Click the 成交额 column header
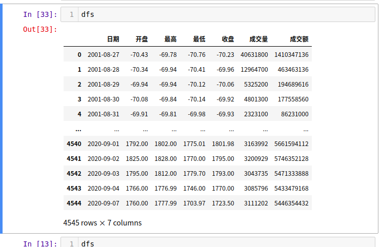381x247 pixels. (x=299, y=39)
